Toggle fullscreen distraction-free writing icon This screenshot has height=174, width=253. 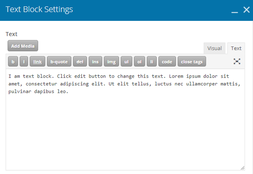click(x=237, y=61)
